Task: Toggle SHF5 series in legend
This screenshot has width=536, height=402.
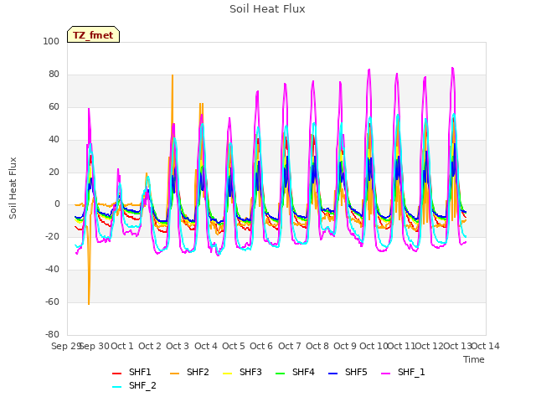Action: (348, 372)
